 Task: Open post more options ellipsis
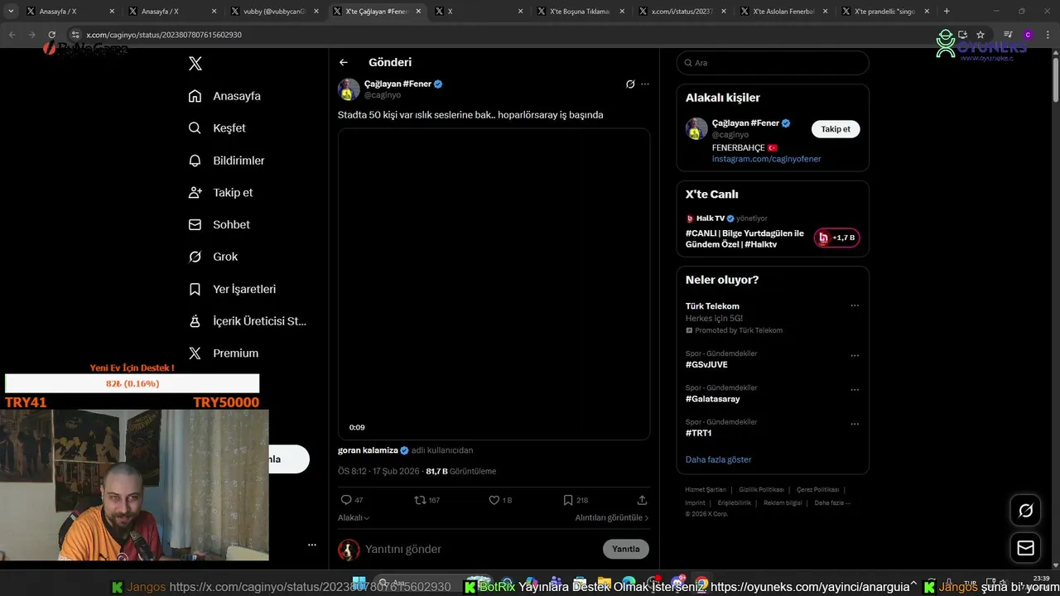[x=645, y=84]
